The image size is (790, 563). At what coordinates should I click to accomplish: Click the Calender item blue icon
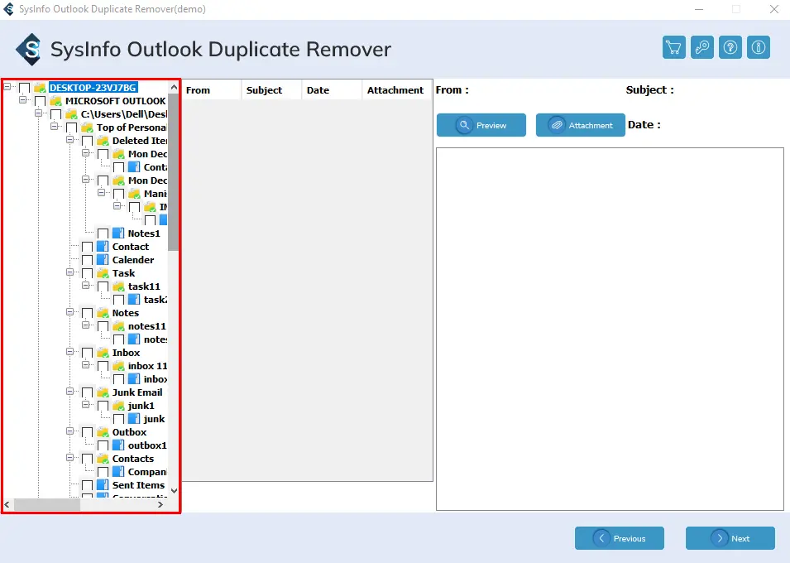pyautogui.click(x=103, y=260)
